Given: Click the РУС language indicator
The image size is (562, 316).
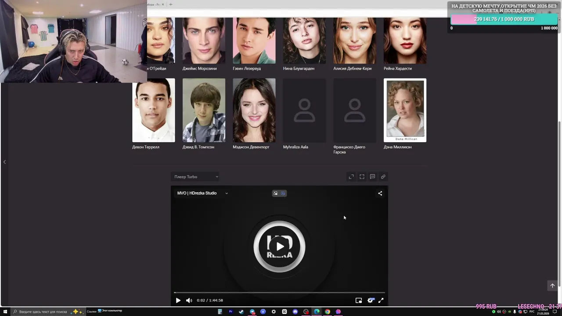Looking at the screenshot, I should tap(532, 312).
